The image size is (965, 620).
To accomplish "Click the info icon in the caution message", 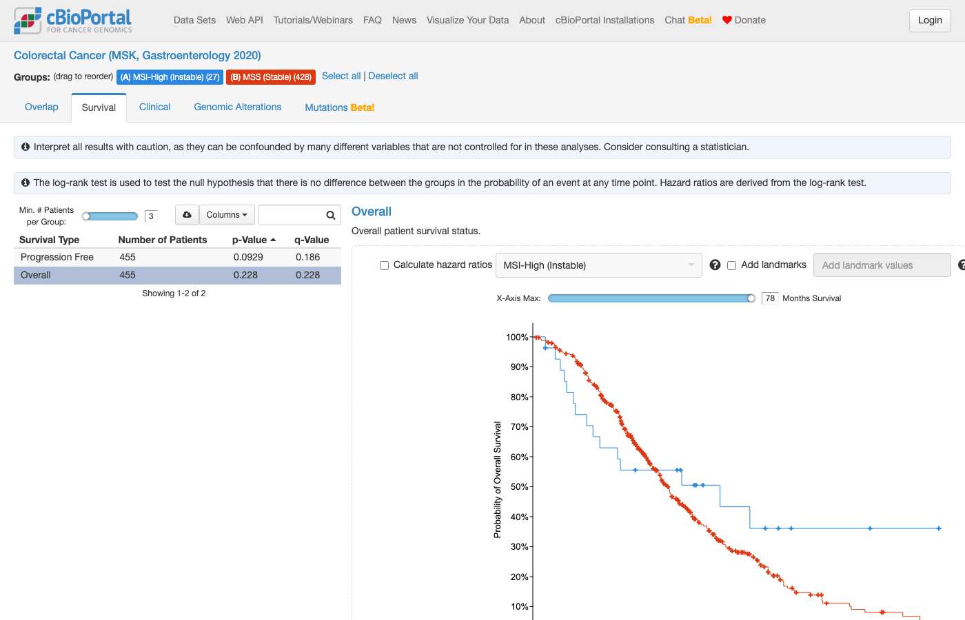I will pos(26,147).
